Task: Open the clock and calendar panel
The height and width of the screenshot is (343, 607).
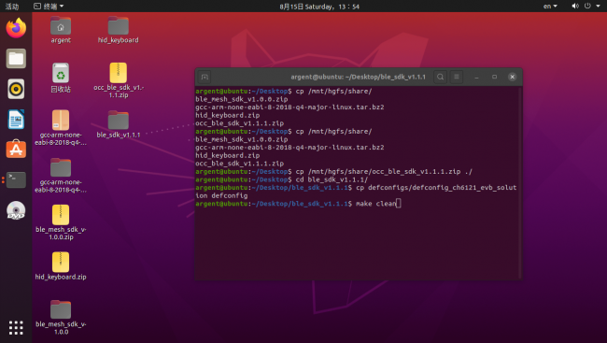Action: point(319,7)
